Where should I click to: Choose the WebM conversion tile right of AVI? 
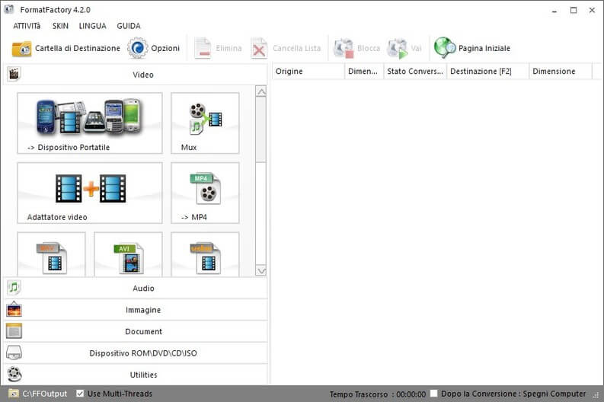tap(205, 254)
